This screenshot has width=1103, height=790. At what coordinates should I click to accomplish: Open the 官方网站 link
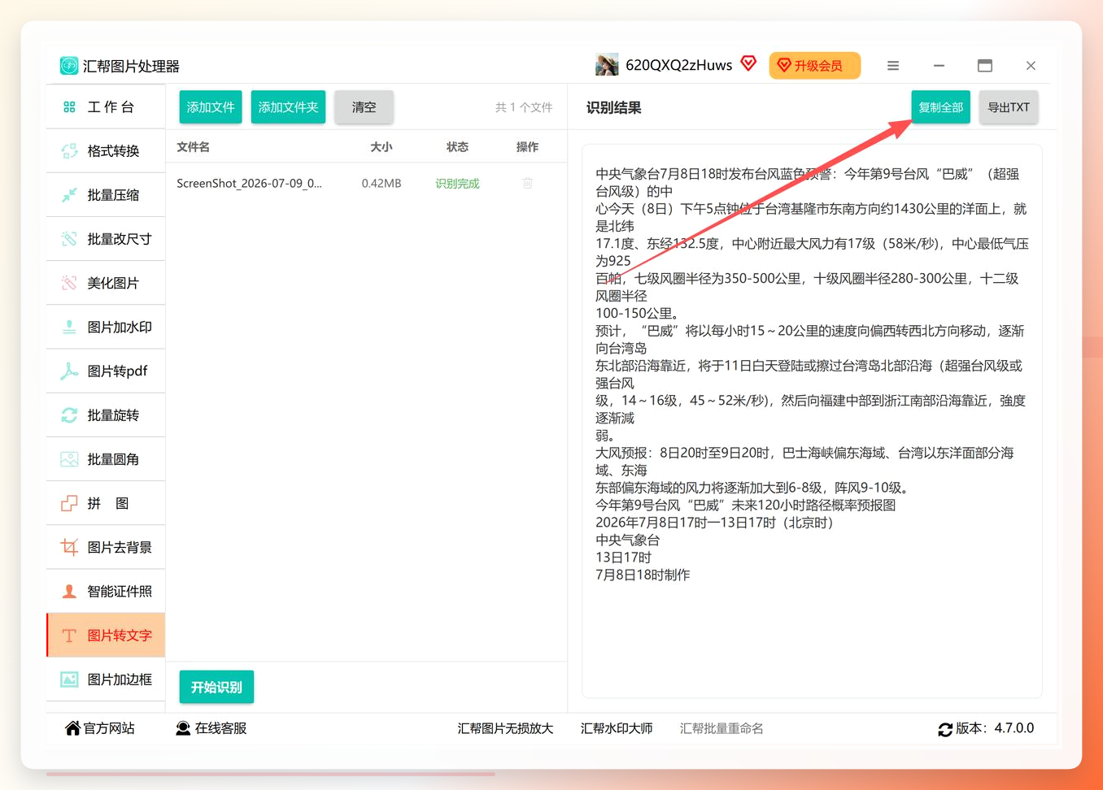pos(109,728)
